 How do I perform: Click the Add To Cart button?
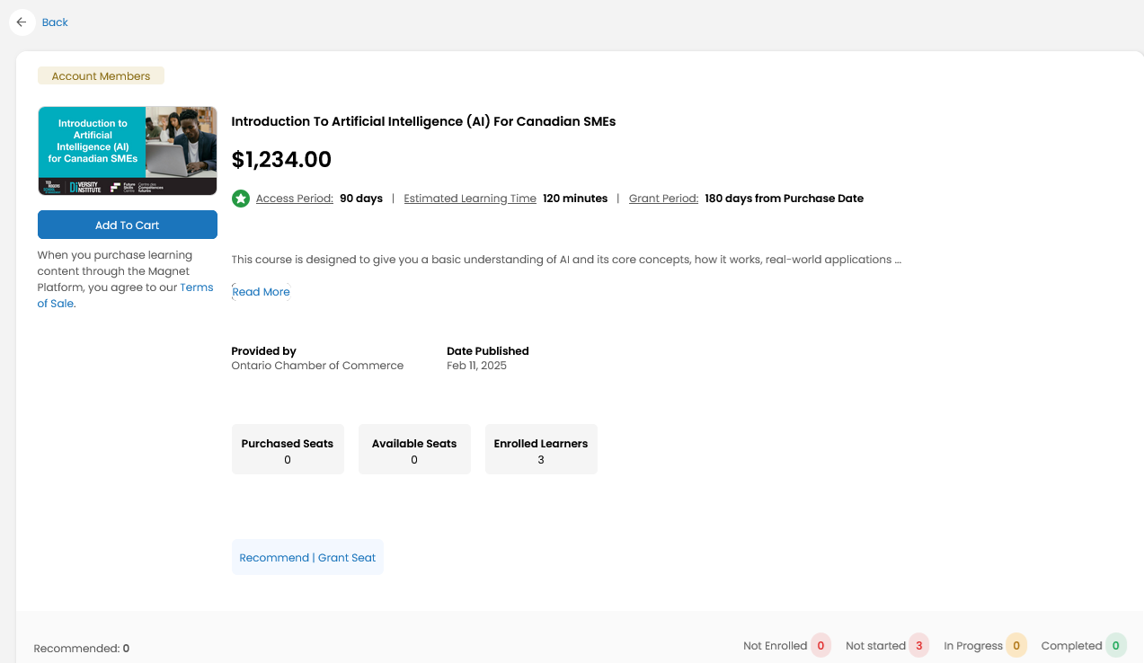[x=128, y=225]
